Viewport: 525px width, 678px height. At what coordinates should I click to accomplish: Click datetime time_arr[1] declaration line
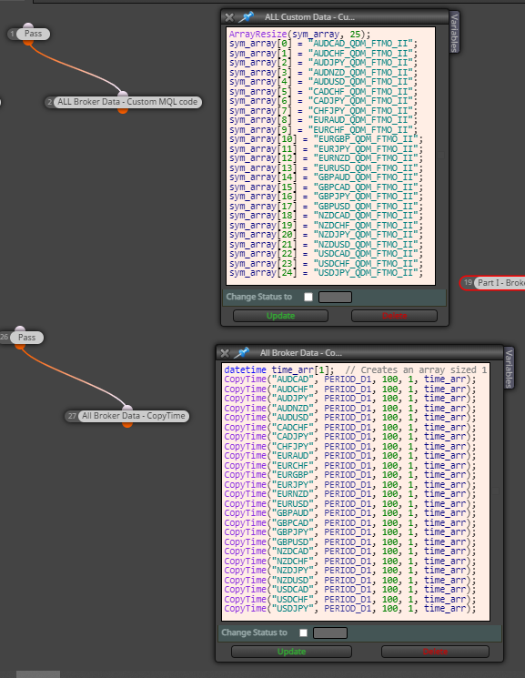coord(356,369)
